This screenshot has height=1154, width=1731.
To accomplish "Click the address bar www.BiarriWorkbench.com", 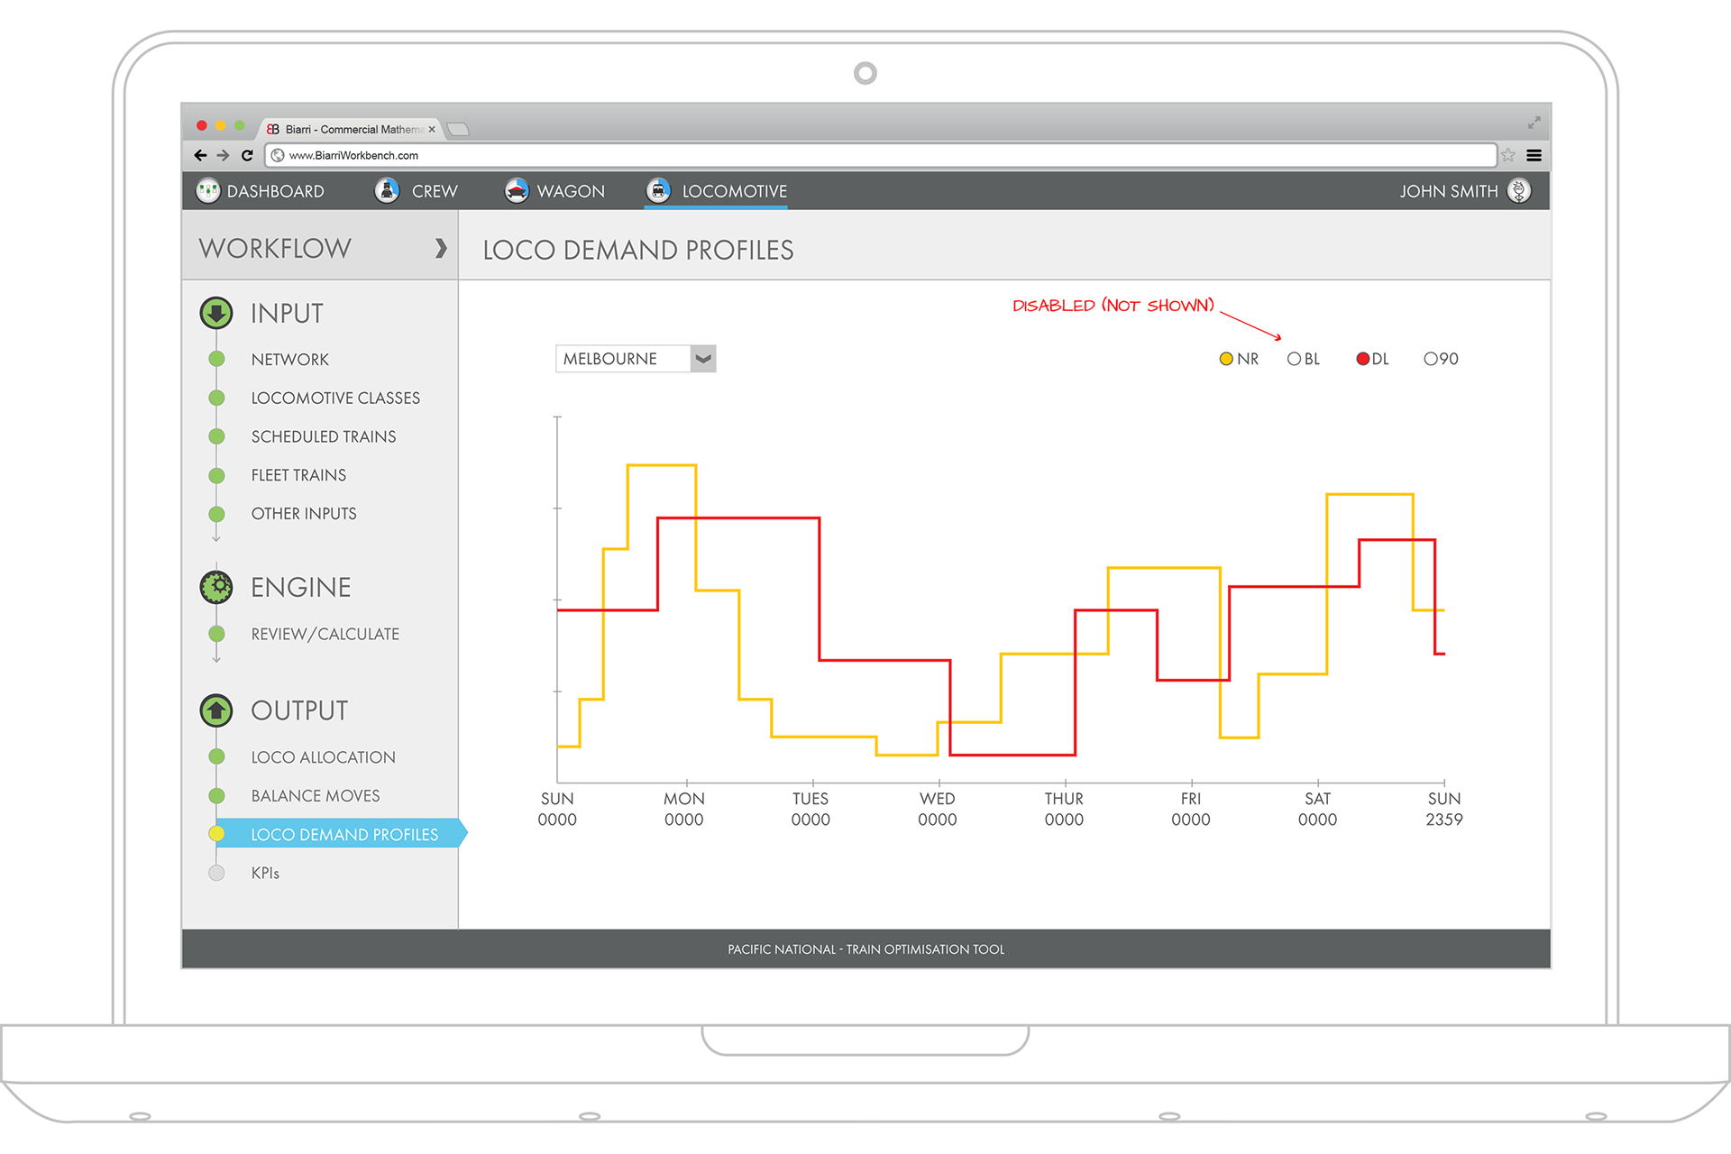I will click(x=881, y=155).
